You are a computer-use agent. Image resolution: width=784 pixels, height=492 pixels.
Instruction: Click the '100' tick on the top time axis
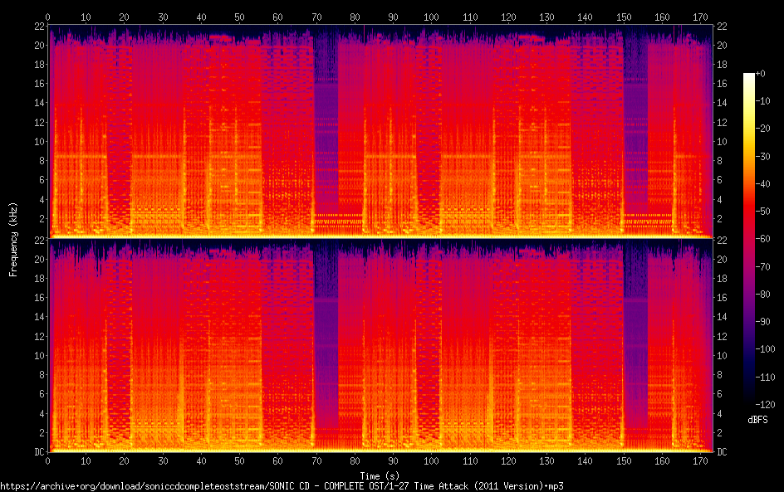pyautogui.click(x=431, y=17)
